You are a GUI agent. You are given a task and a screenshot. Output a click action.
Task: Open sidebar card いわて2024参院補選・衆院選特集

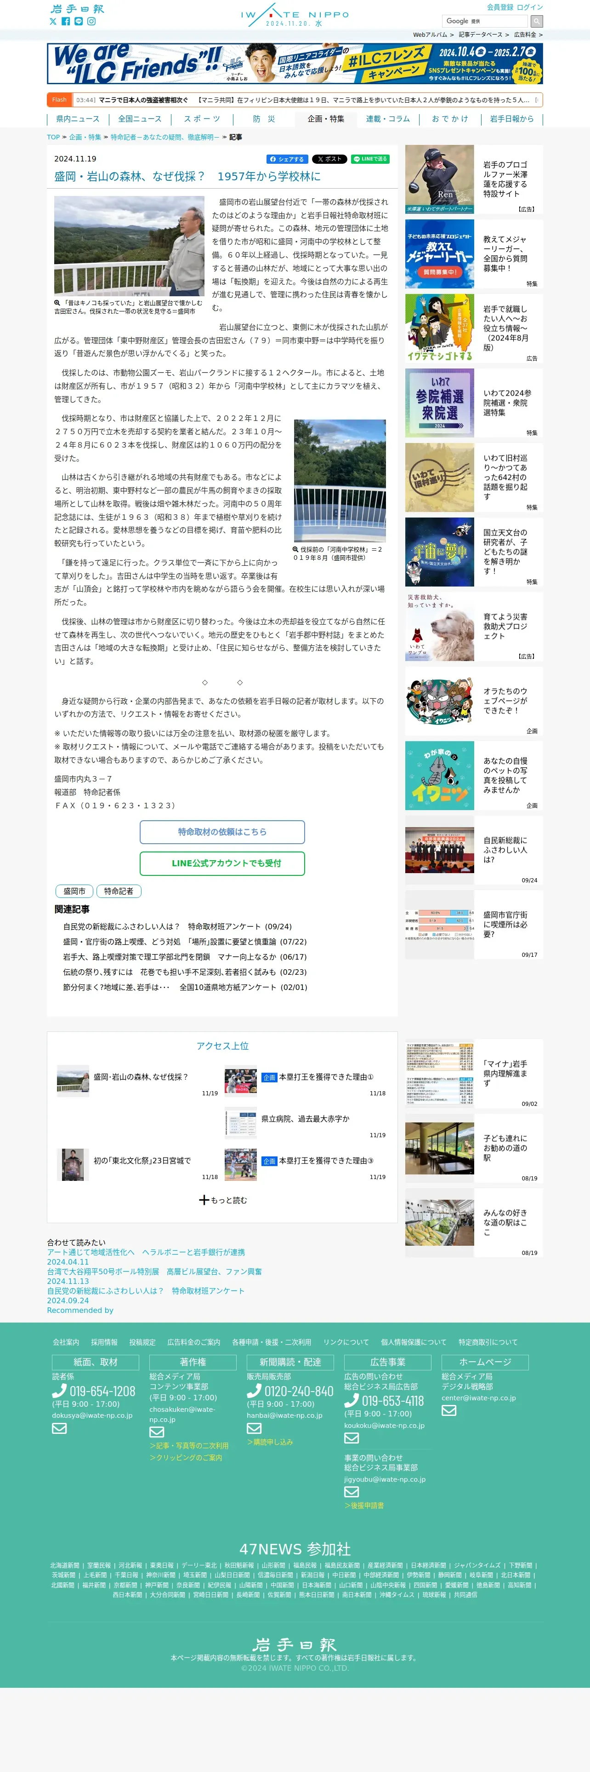(474, 403)
